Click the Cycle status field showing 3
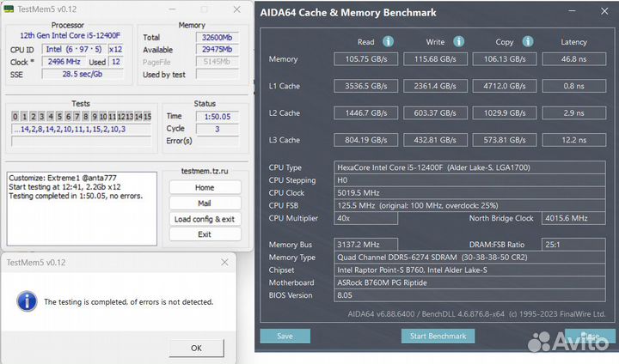The height and width of the screenshot is (364, 619). point(218,129)
